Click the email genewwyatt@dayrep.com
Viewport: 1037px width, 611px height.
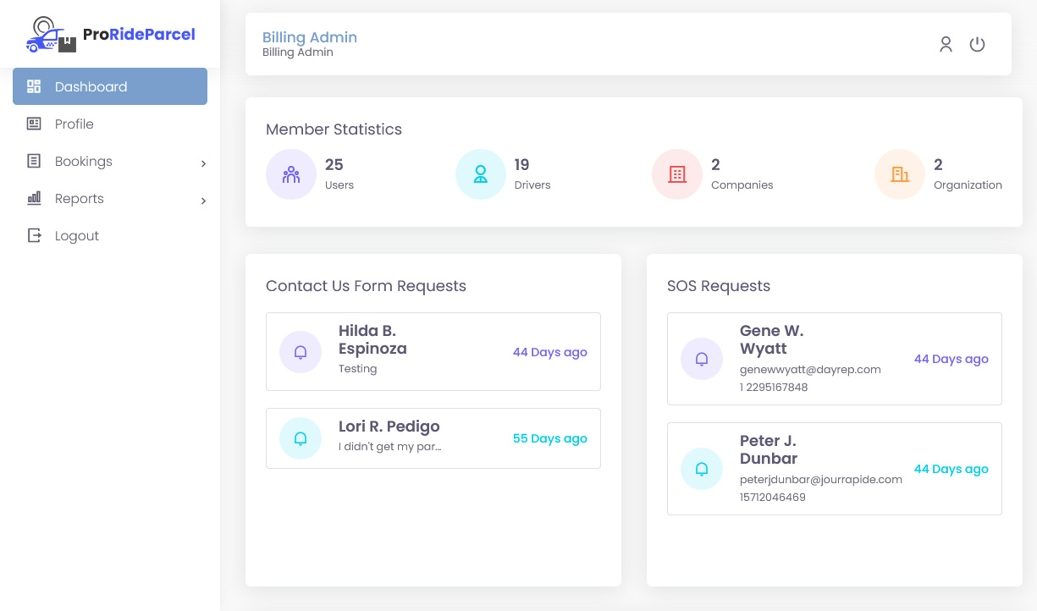(810, 370)
